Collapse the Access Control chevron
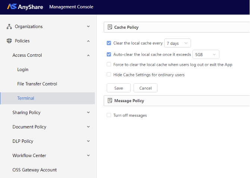Image resolution: width=250 pixels, height=178 pixels. pyautogui.click(x=88, y=55)
